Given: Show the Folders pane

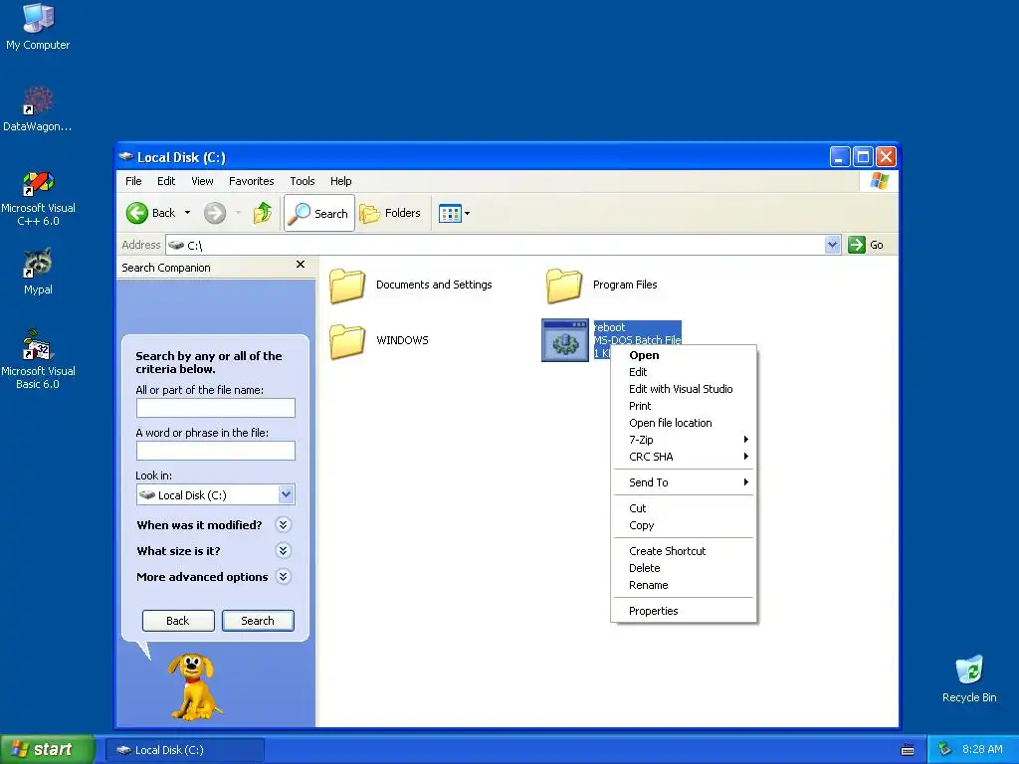Looking at the screenshot, I should [390, 213].
